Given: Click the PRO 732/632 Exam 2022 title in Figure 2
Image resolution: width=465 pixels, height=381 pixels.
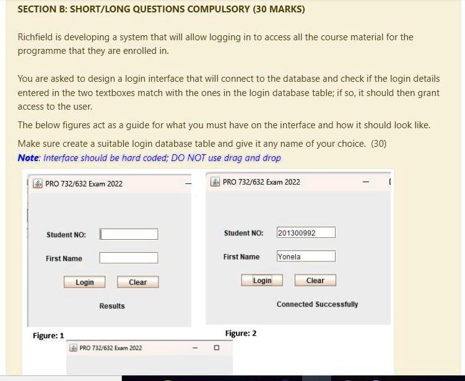Looking at the screenshot, I should click(261, 182).
